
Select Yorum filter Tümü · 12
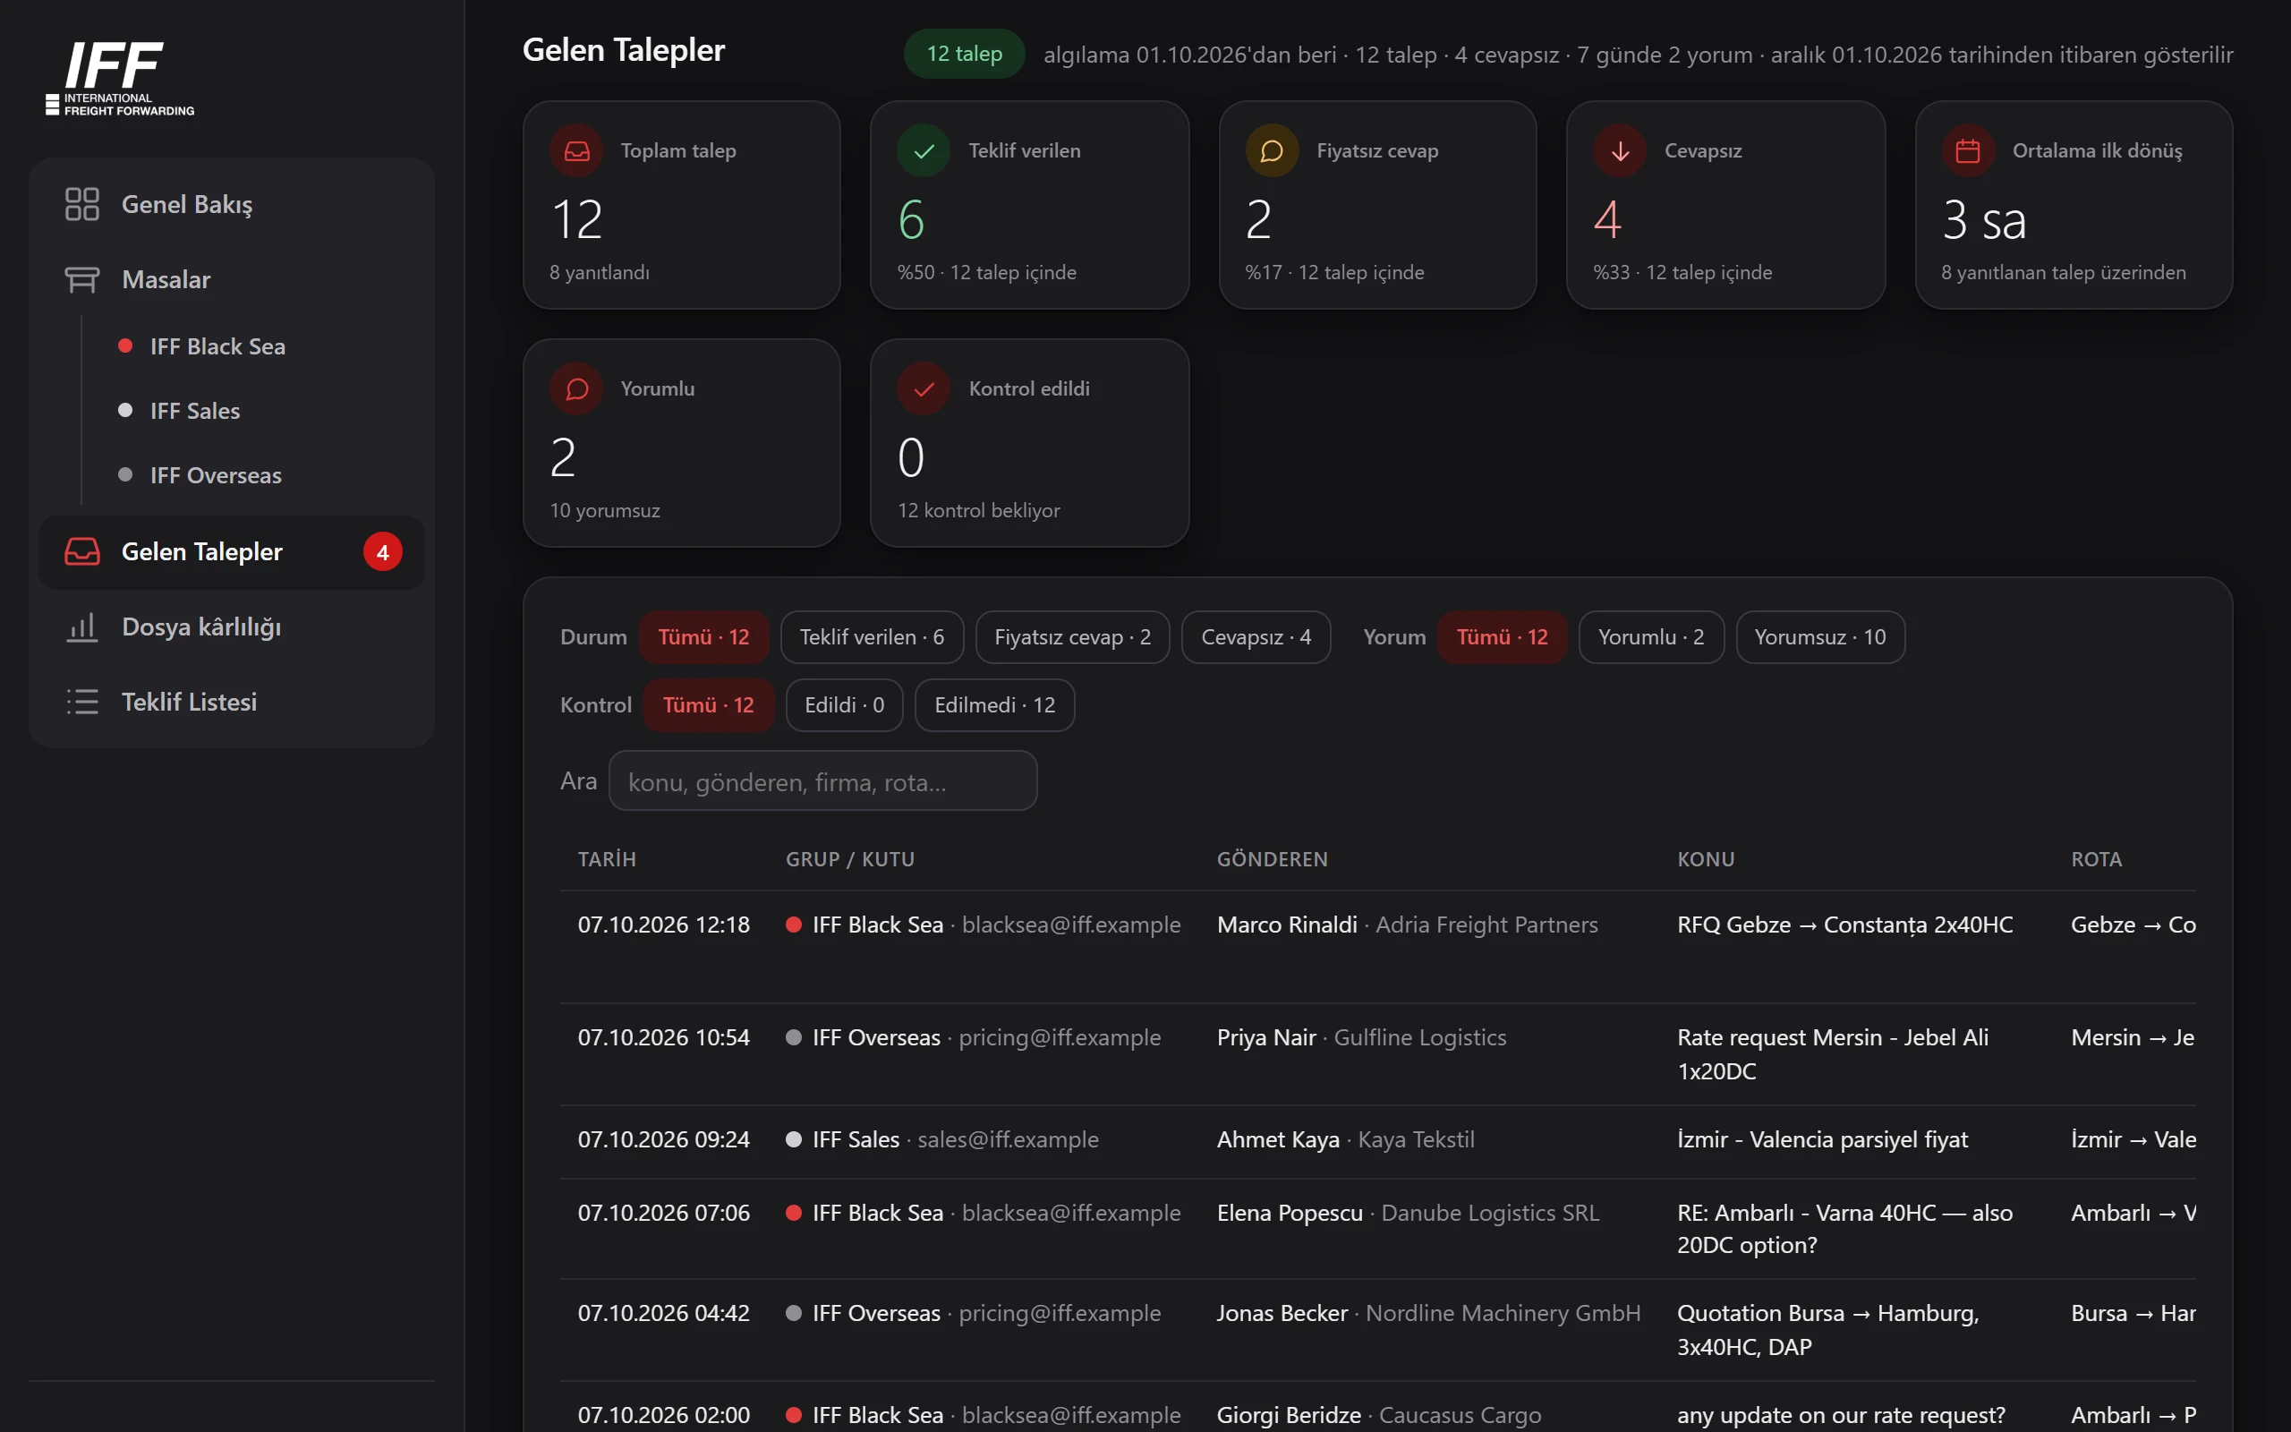pyautogui.click(x=1503, y=637)
